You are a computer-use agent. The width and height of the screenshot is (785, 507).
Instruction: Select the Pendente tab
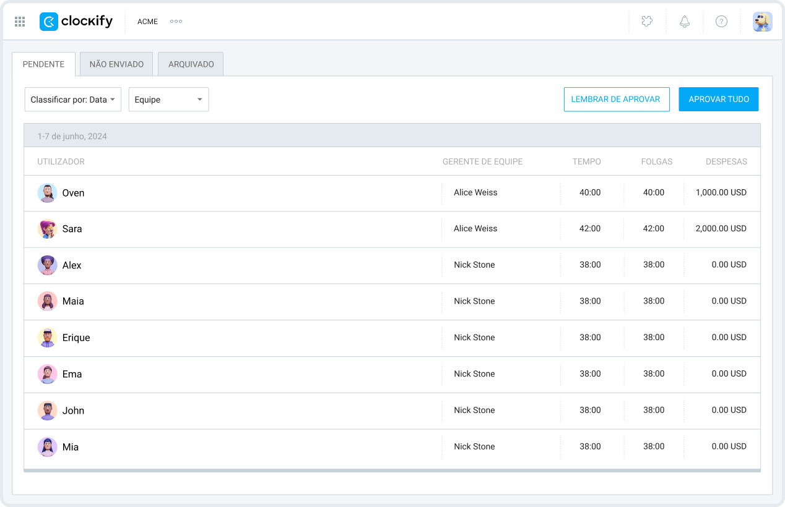(x=43, y=64)
